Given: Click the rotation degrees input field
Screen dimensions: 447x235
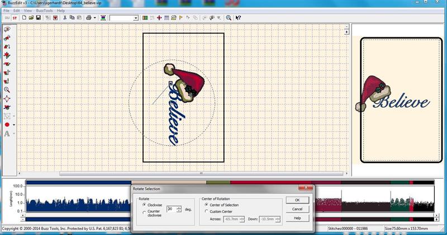Looking at the screenshot, I should pyautogui.click(x=172, y=209).
